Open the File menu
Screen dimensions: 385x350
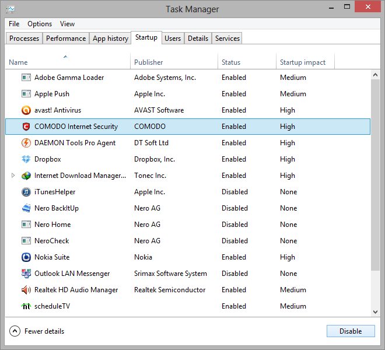14,24
